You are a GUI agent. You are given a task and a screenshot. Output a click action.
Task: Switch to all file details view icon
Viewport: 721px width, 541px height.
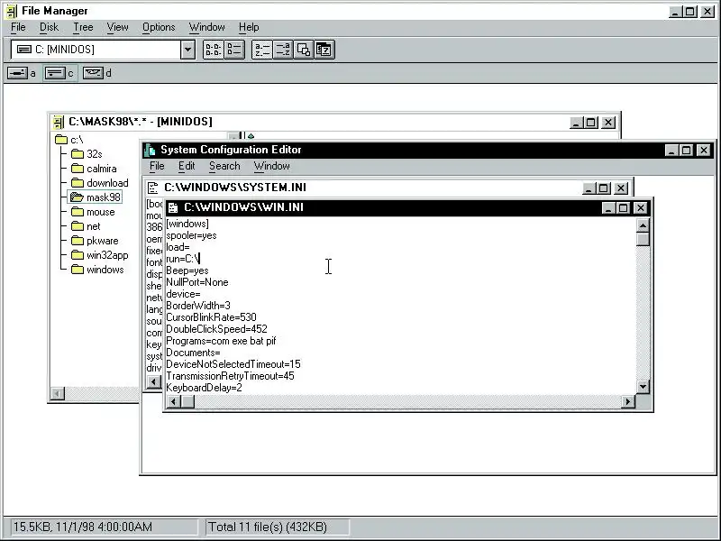[x=234, y=50]
